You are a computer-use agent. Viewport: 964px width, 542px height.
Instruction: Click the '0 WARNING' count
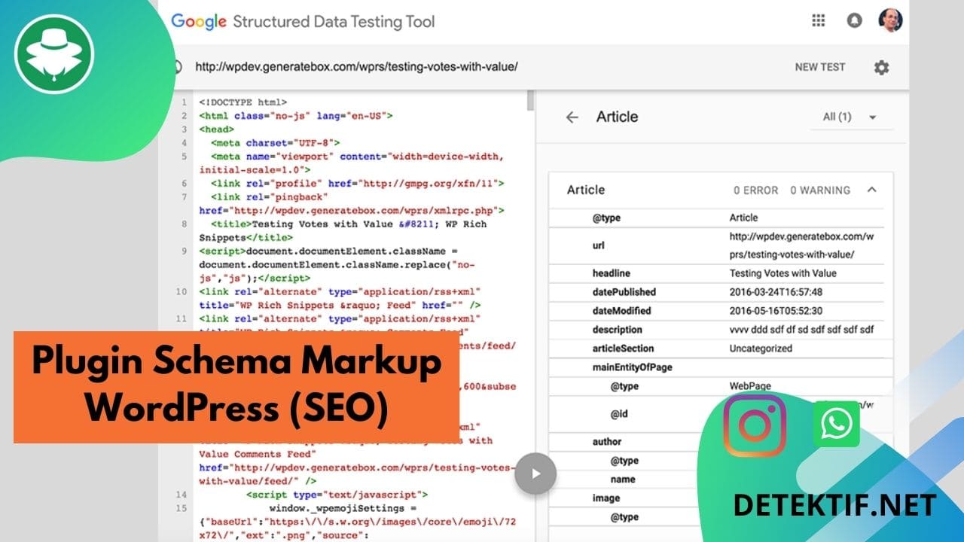click(820, 190)
